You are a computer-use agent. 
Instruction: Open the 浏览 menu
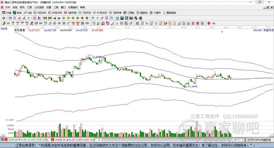point(15,7)
